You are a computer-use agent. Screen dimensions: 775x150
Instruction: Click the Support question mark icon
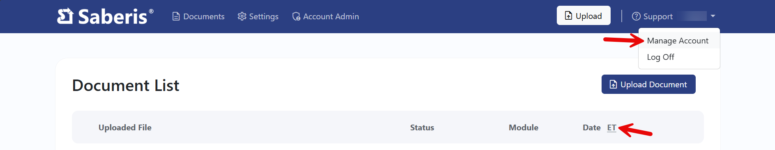(636, 16)
